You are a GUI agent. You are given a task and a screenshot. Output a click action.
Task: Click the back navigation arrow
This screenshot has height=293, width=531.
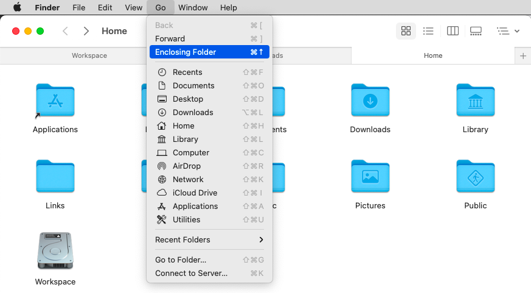tap(65, 31)
